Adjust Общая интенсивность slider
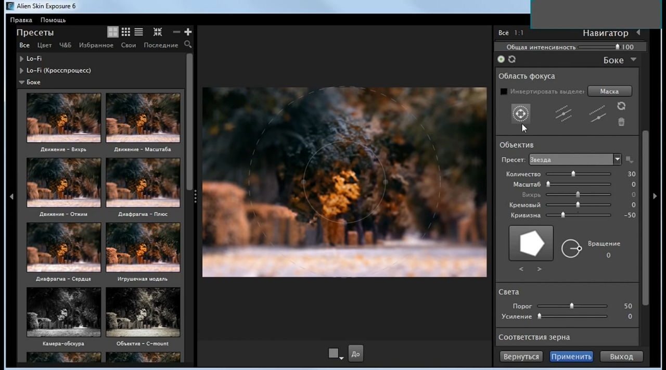The width and height of the screenshot is (666, 370). 598,47
